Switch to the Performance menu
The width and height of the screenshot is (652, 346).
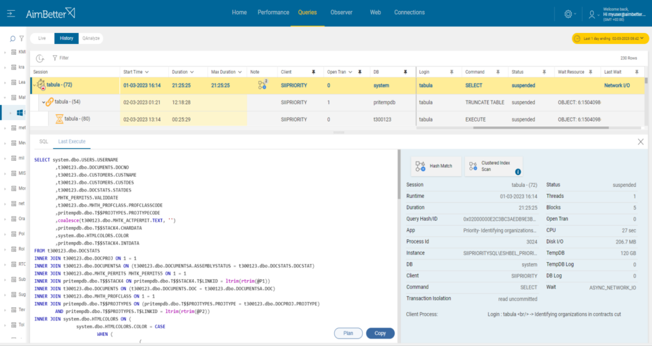(273, 13)
